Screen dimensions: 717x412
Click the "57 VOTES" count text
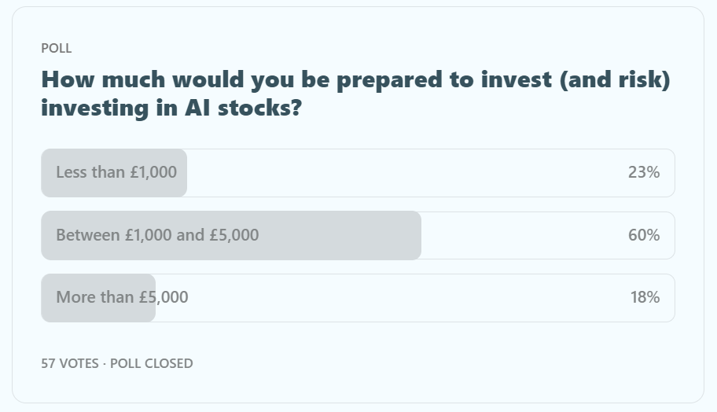(x=69, y=363)
